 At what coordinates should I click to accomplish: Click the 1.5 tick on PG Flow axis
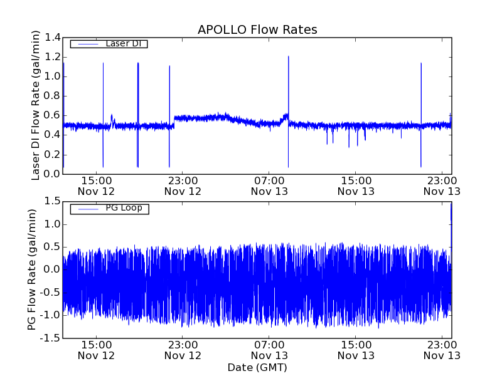click(53, 201)
